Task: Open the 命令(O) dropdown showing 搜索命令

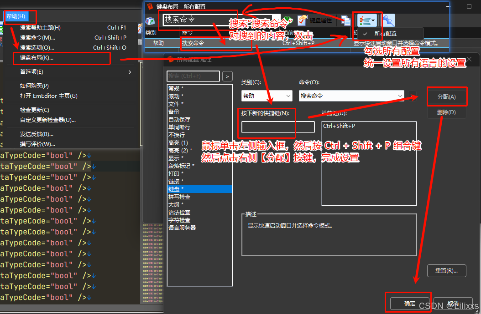Action: (351, 96)
